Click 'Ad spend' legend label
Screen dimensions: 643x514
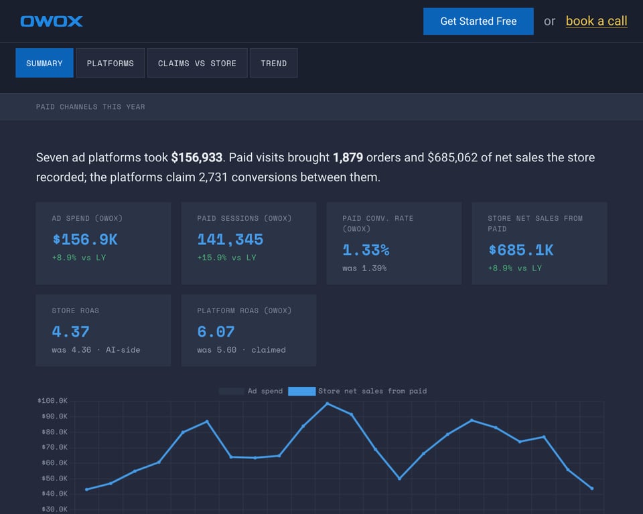tap(265, 392)
